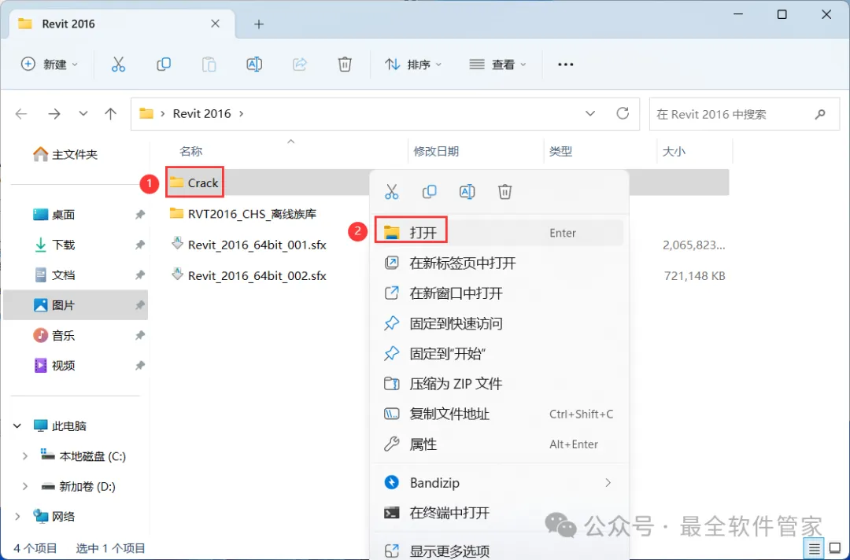Select file Revit_2016_64bit_002.sfx
850x560 pixels.
(x=248, y=275)
